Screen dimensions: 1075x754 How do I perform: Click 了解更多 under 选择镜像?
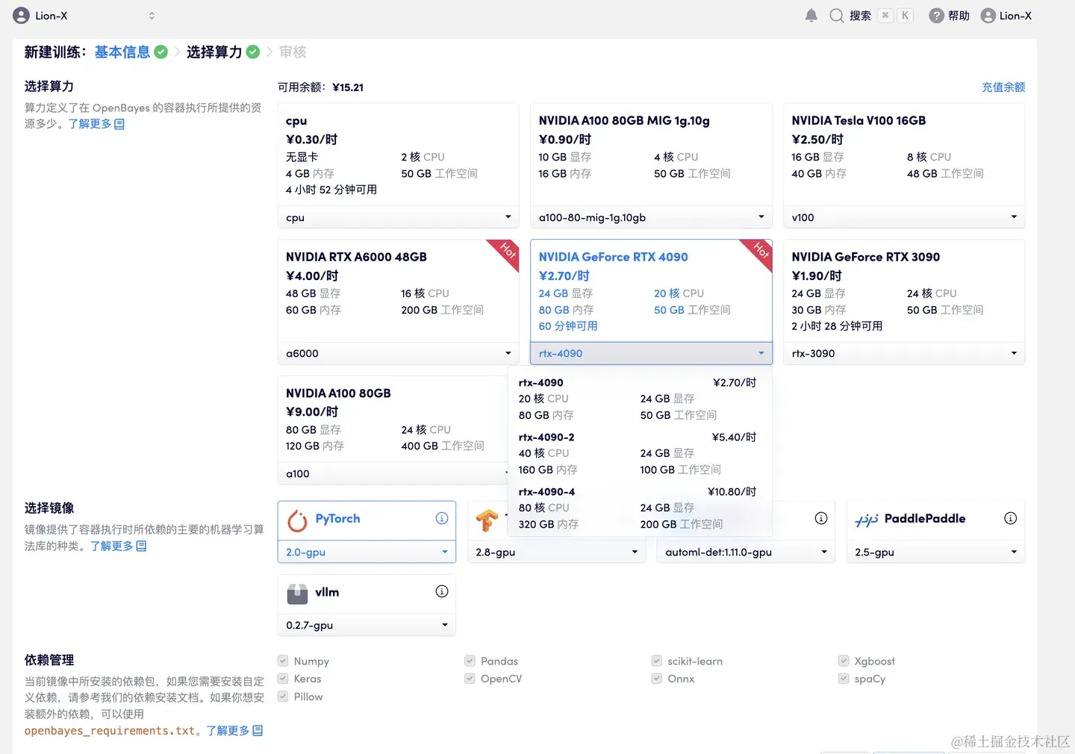pyautogui.click(x=111, y=546)
